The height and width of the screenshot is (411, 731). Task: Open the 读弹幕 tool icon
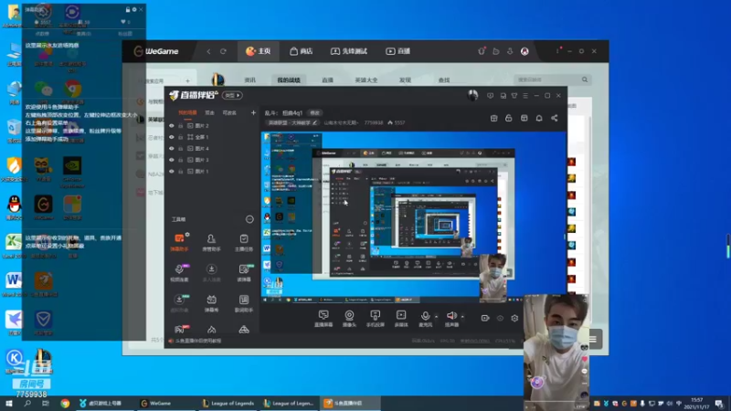click(244, 272)
